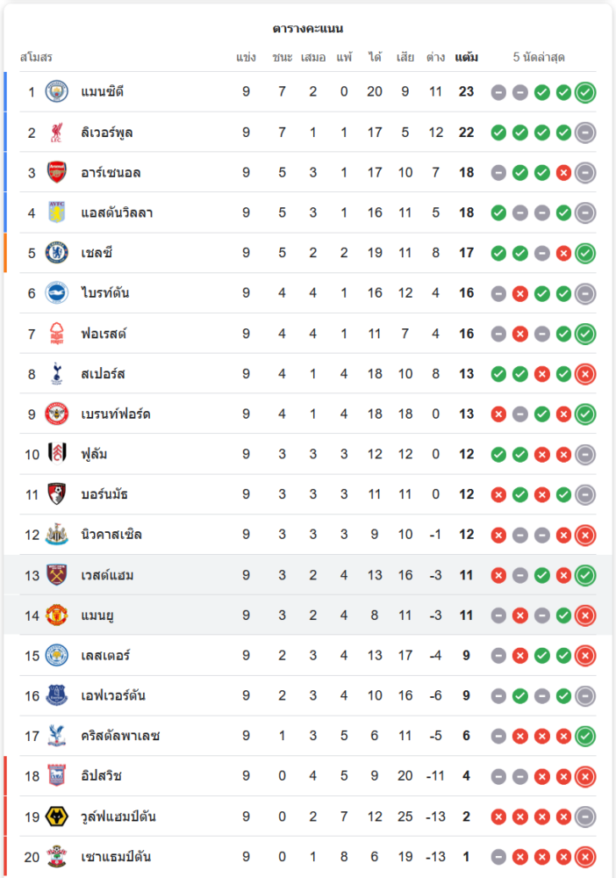The width and height of the screenshot is (616, 878).
Task: Click the สโมสร club column header
Action: point(36,57)
